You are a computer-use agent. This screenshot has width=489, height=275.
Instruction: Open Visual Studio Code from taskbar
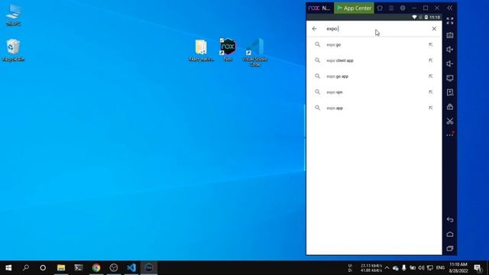(131, 267)
